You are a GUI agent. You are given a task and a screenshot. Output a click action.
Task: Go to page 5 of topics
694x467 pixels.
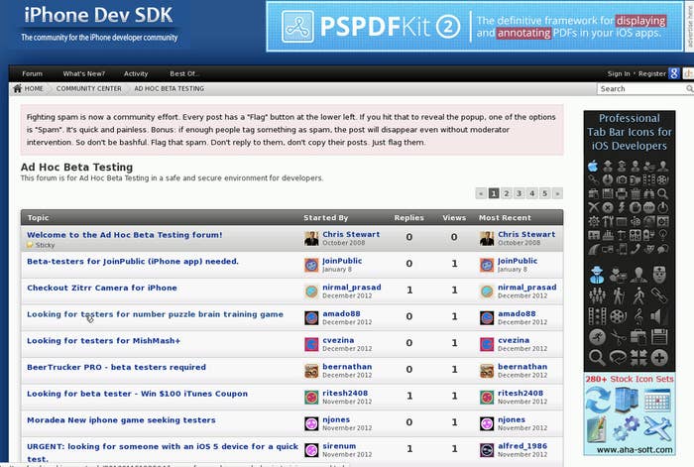pos(545,193)
